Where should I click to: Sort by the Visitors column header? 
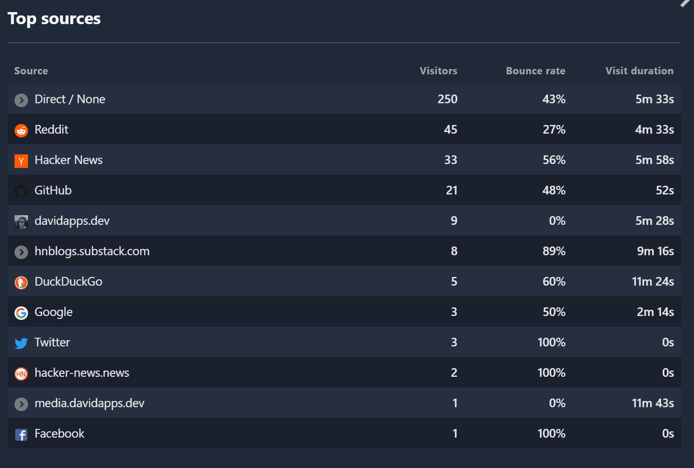point(438,71)
